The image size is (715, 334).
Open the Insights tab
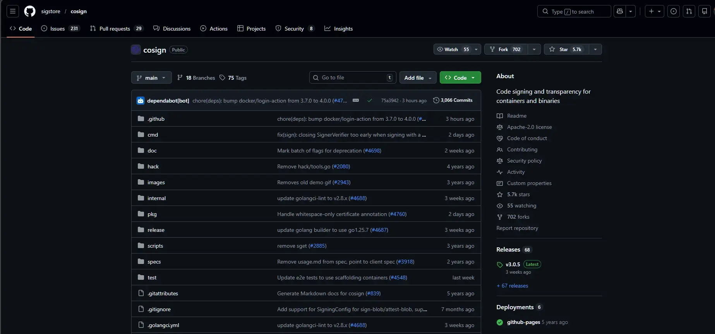[x=339, y=28]
